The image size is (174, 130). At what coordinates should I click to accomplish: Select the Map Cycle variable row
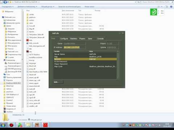(85, 66)
